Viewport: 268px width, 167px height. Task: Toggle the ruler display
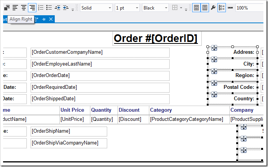click(x=230, y=8)
